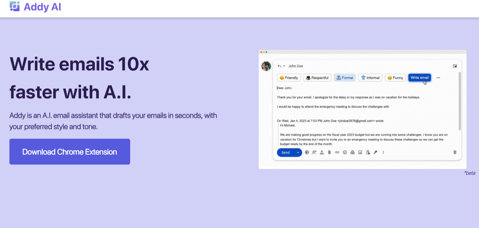The height and width of the screenshot is (228, 479).
Task: Pick the Informal tone chip
Action: tap(370, 78)
